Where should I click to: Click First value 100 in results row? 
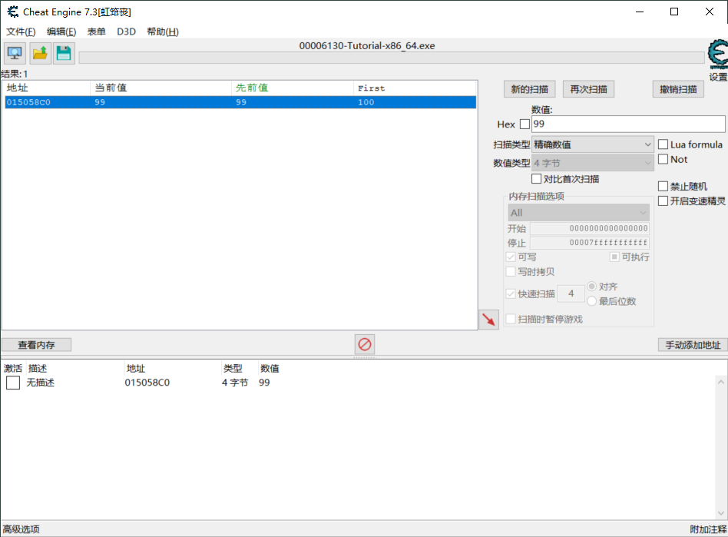[x=366, y=102]
